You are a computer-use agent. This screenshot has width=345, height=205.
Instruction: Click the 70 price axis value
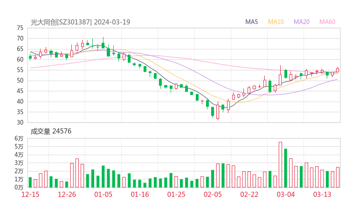coord(20,39)
